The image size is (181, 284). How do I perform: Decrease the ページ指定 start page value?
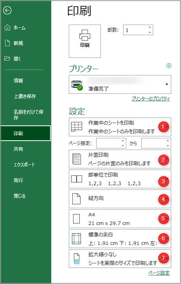(123, 145)
